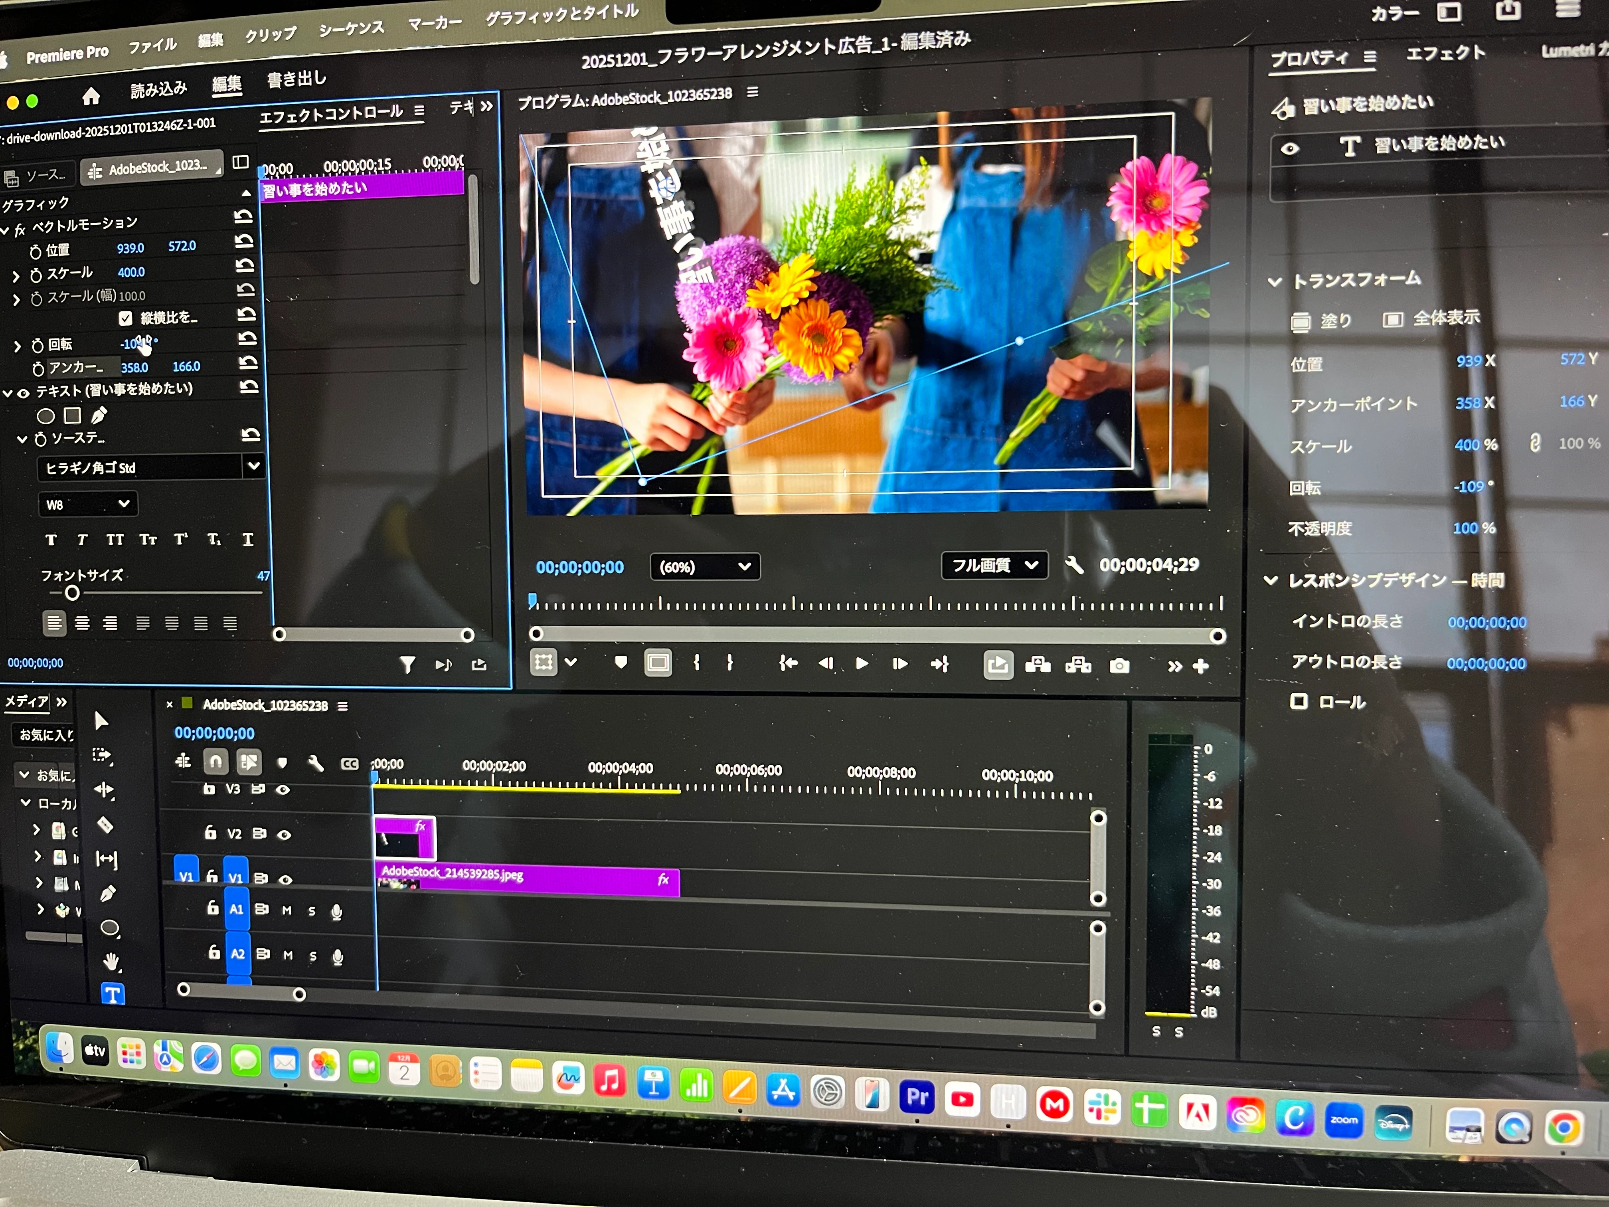This screenshot has height=1207, width=1609.
Task: Create rectangle mask for text
Action: click(72, 416)
